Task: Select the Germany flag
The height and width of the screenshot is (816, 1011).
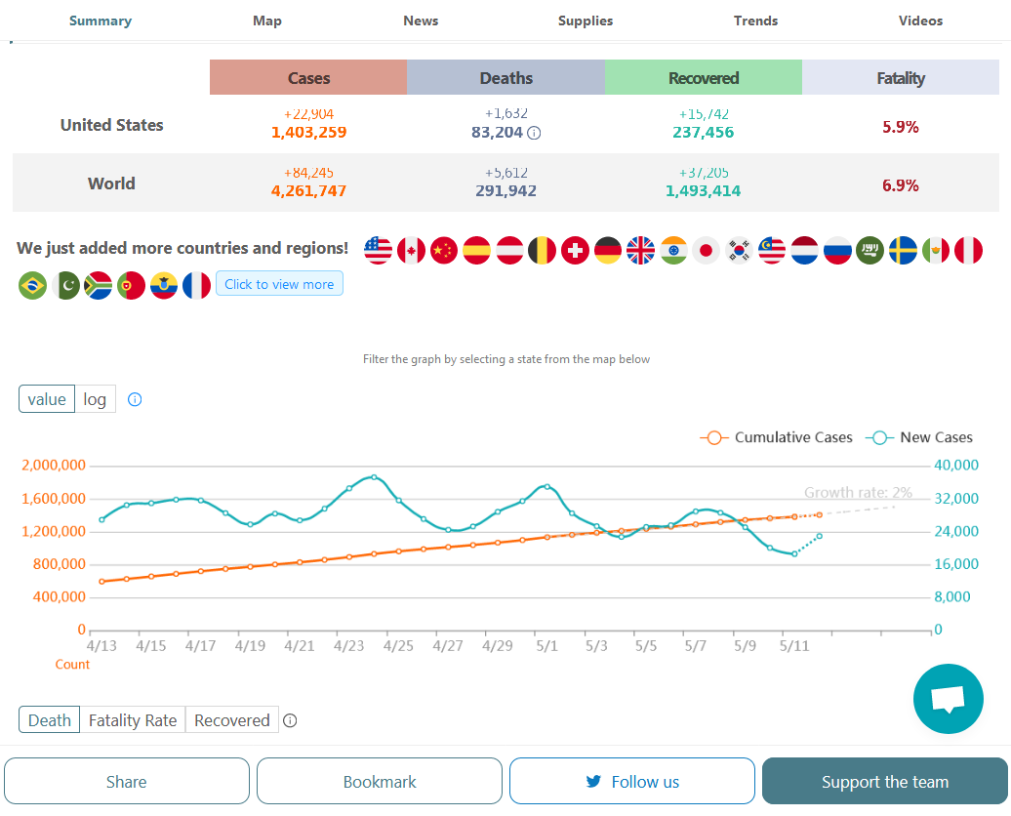Action: 608,251
